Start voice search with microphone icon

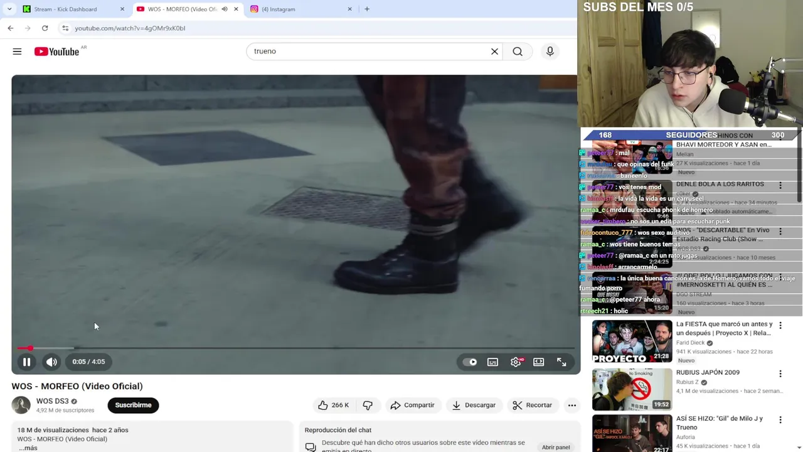550,51
